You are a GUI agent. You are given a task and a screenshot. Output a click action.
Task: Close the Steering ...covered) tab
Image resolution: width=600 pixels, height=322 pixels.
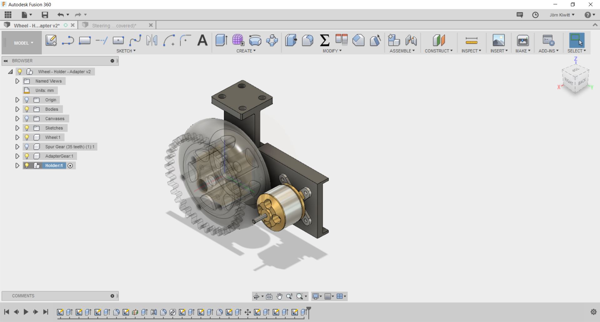(x=151, y=25)
